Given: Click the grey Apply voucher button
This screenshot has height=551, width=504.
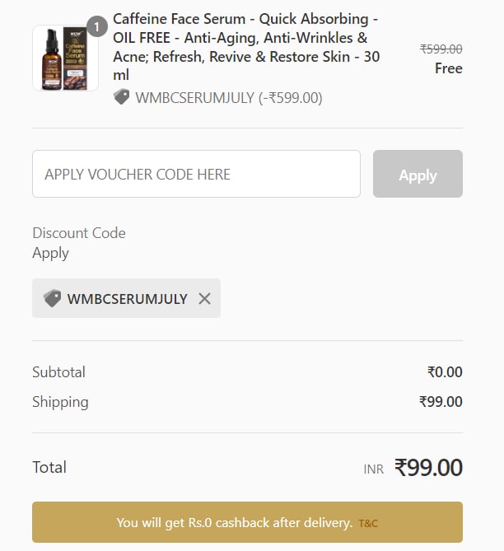Looking at the screenshot, I should [418, 174].
